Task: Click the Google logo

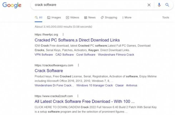Action: (12, 5)
